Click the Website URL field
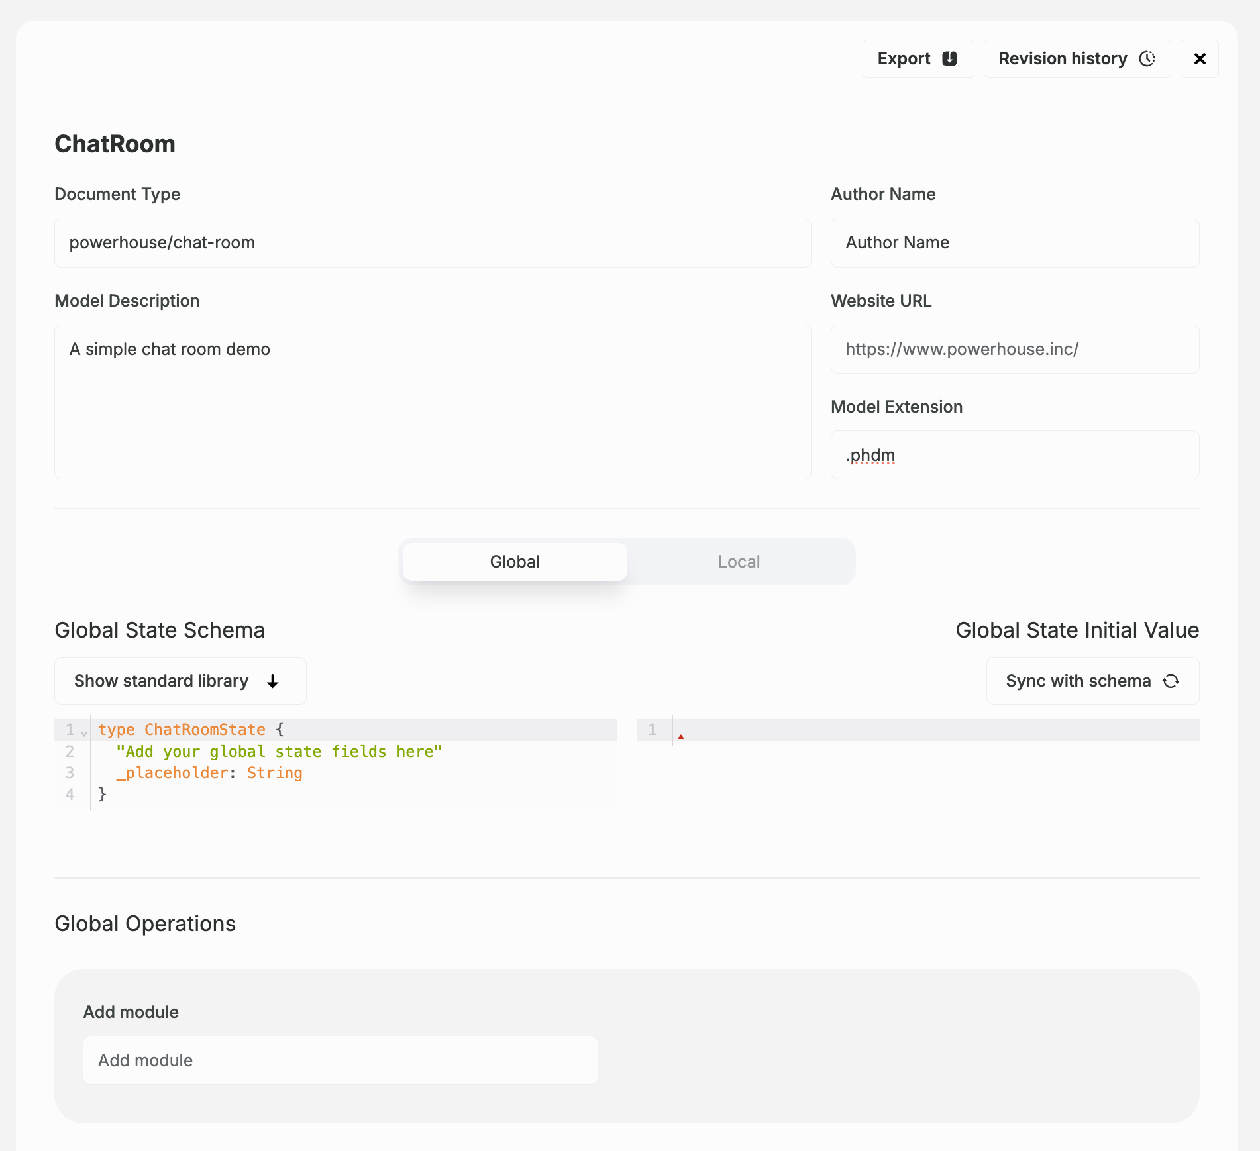The image size is (1260, 1151). [1014, 349]
